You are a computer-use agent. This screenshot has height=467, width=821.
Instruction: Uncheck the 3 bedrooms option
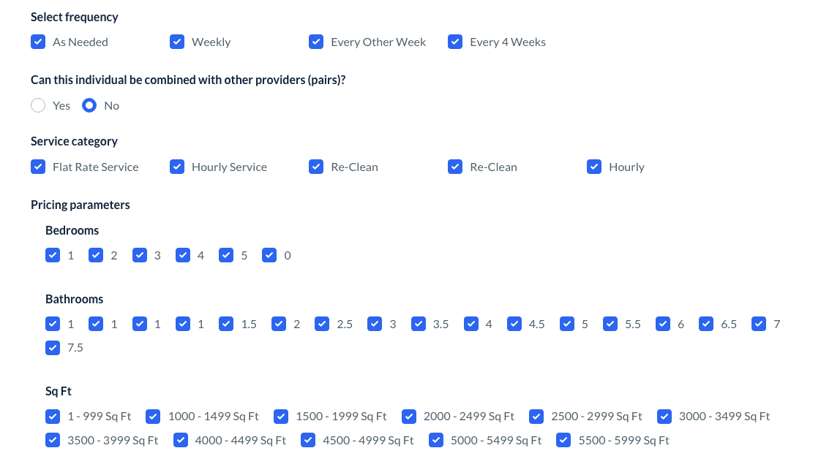[139, 255]
